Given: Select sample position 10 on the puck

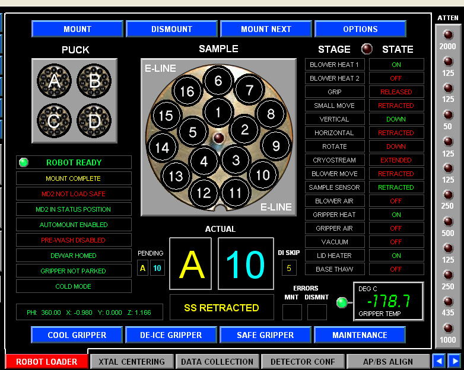Looking at the screenshot, I should [x=263, y=174].
